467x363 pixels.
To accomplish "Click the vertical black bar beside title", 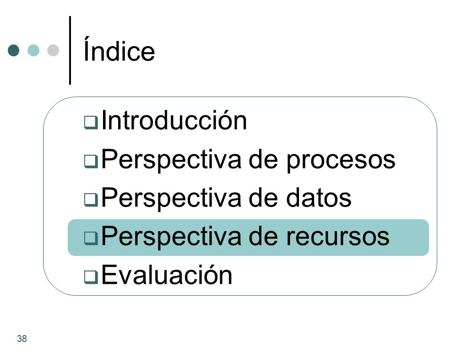I will tap(70, 50).
